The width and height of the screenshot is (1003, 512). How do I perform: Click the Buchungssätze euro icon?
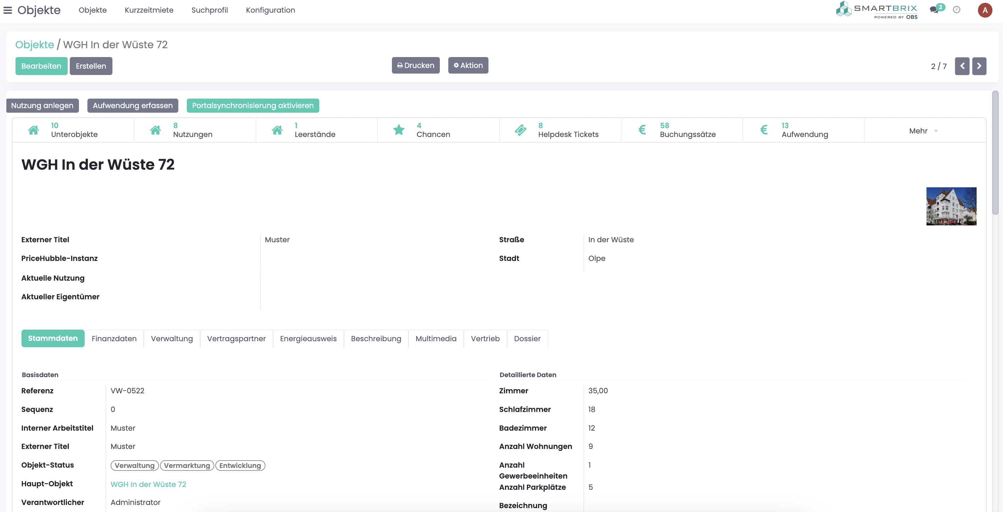coord(642,130)
